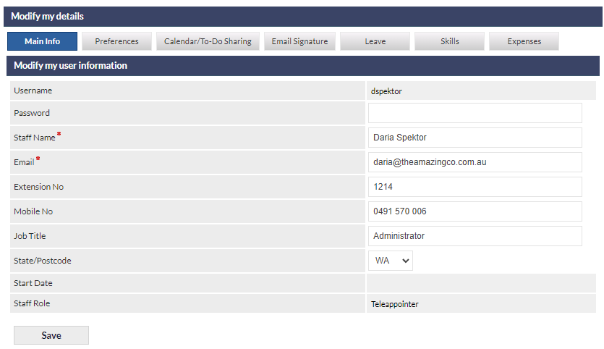This screenshot has height=349, width=604.
Task: View the Expenses tab
Action: click(x=524, y=41)
